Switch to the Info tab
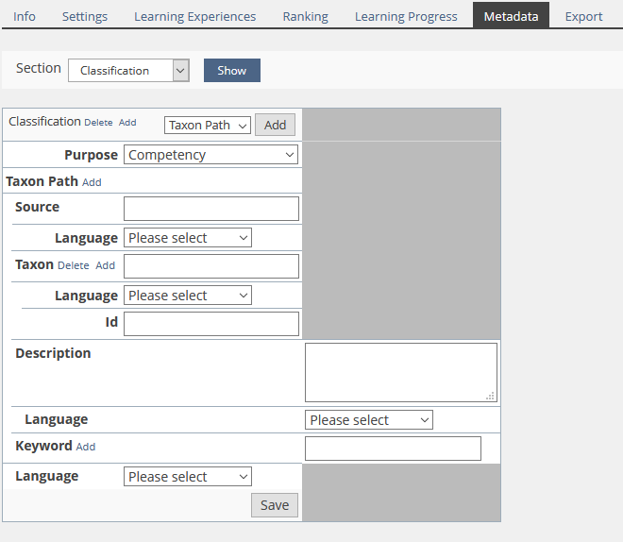 click(x=25, y=16)
